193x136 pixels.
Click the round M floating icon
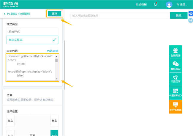point(191,20)
